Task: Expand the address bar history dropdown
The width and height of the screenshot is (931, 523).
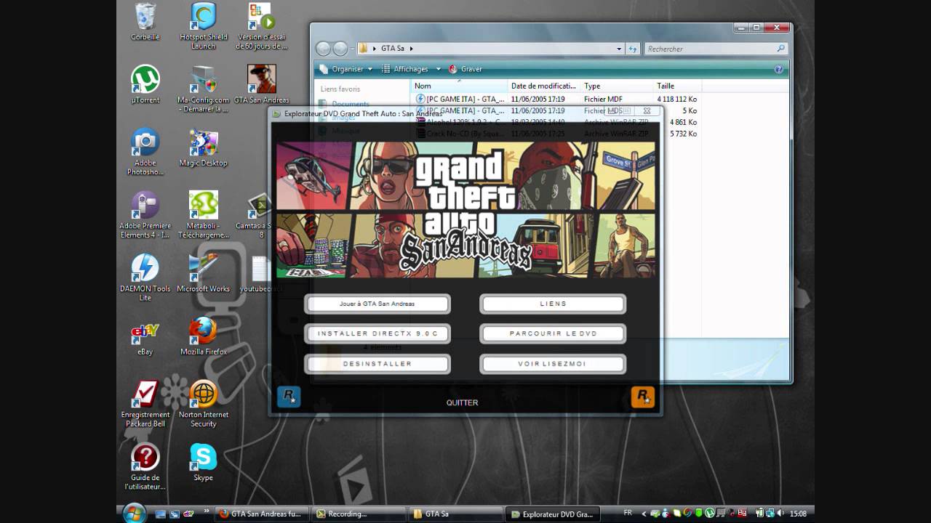Action: pyautogui.click(x=619, y=49)
